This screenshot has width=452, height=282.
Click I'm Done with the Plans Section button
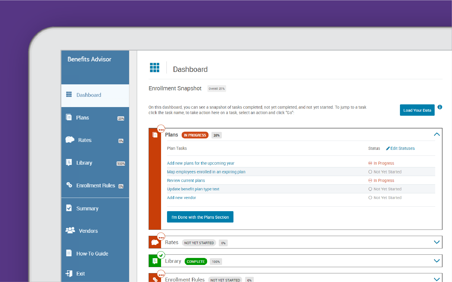[x=200, y=217]
